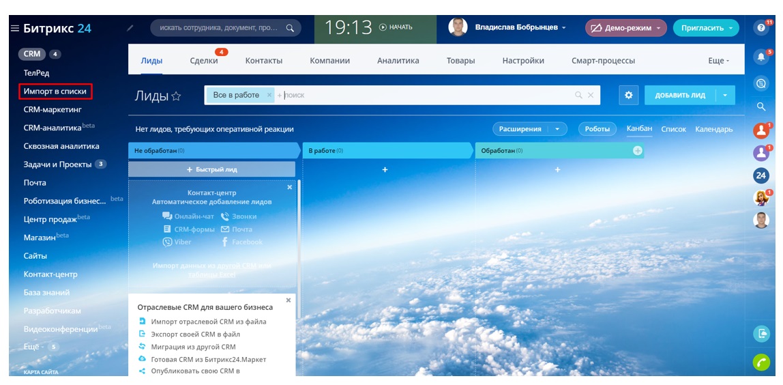This screenshot has width=783, height=385.
Task: Click Миграция из другой CRM
Action: 193,347
